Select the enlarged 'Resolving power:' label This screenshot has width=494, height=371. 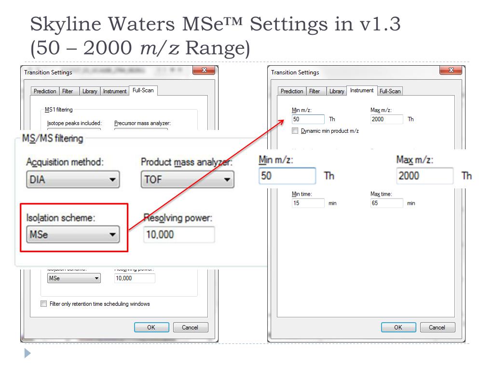click(x=178, y=218)
